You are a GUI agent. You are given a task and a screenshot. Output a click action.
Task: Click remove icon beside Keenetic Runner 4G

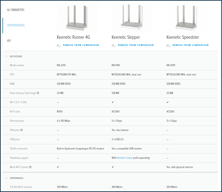(59, 45)
